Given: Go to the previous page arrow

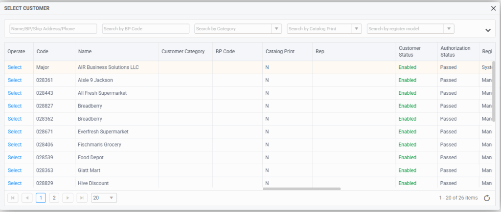Looking at the screenshot, I should coord(27,198).
